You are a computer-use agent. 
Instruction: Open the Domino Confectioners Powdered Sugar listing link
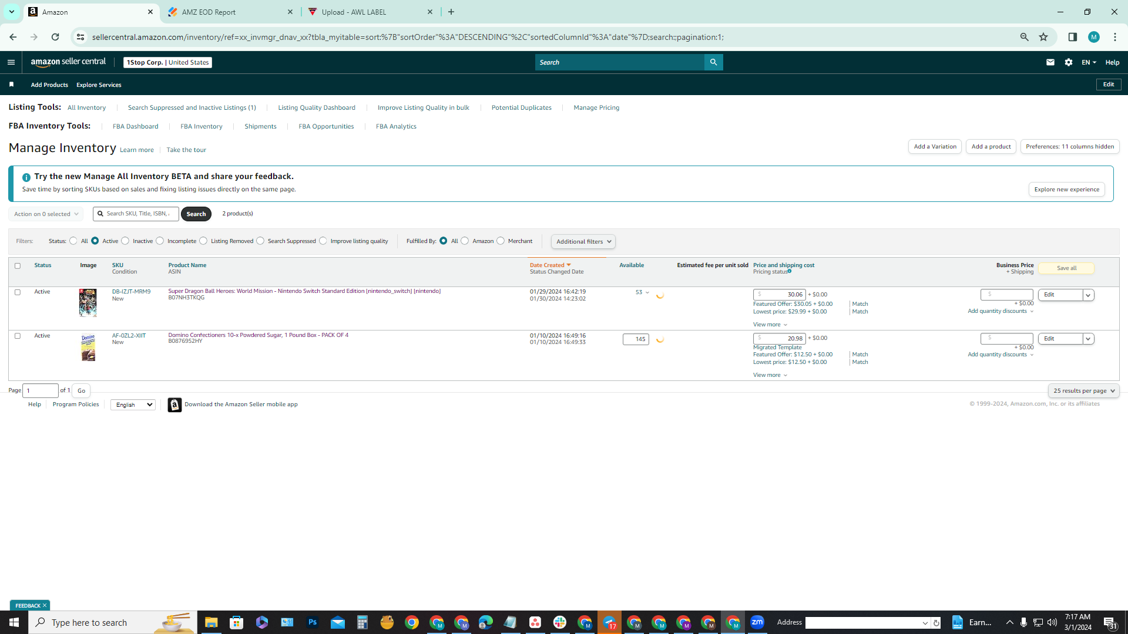258,335
